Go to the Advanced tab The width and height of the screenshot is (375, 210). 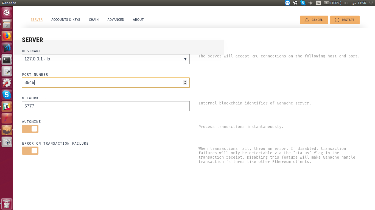click(x=116, y=20)
